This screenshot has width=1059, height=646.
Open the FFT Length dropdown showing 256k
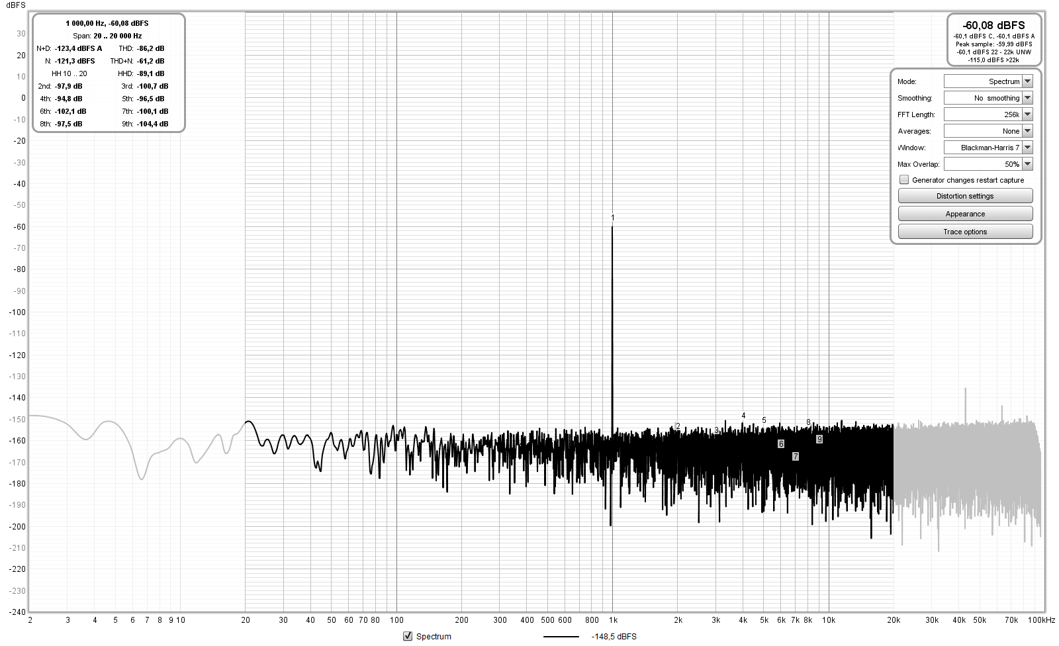988,115
